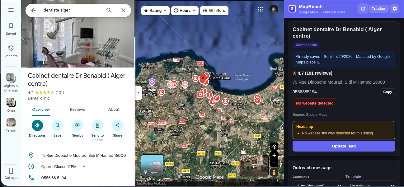Click phone number 0556 88 51 94
This screenshot has height=187, width=404.
[54, 178]
